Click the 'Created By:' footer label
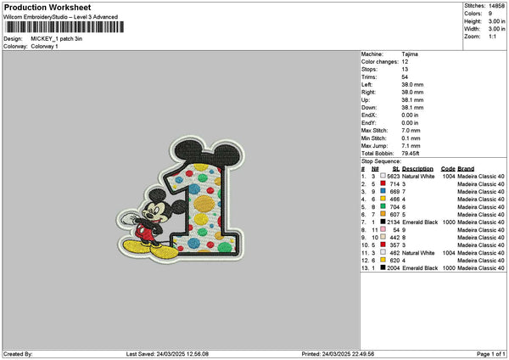The width and height of the screenshot is (509, 360). point(18,354)
